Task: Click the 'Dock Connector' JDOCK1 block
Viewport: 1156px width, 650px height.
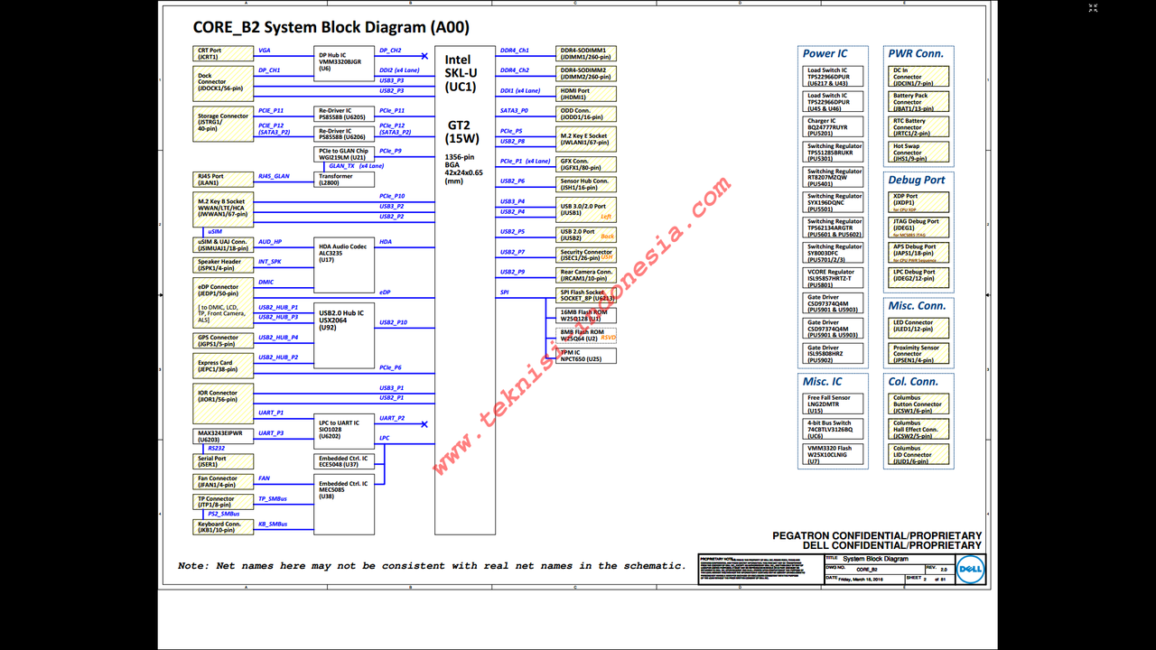Action: coord(224,82)
